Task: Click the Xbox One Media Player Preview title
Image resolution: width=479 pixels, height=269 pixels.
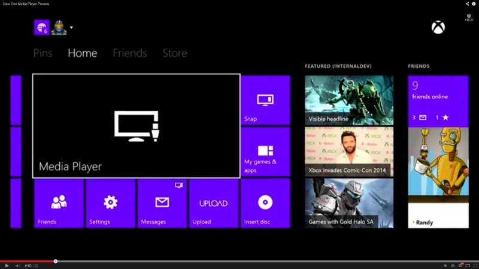Action: coord(26,4)
